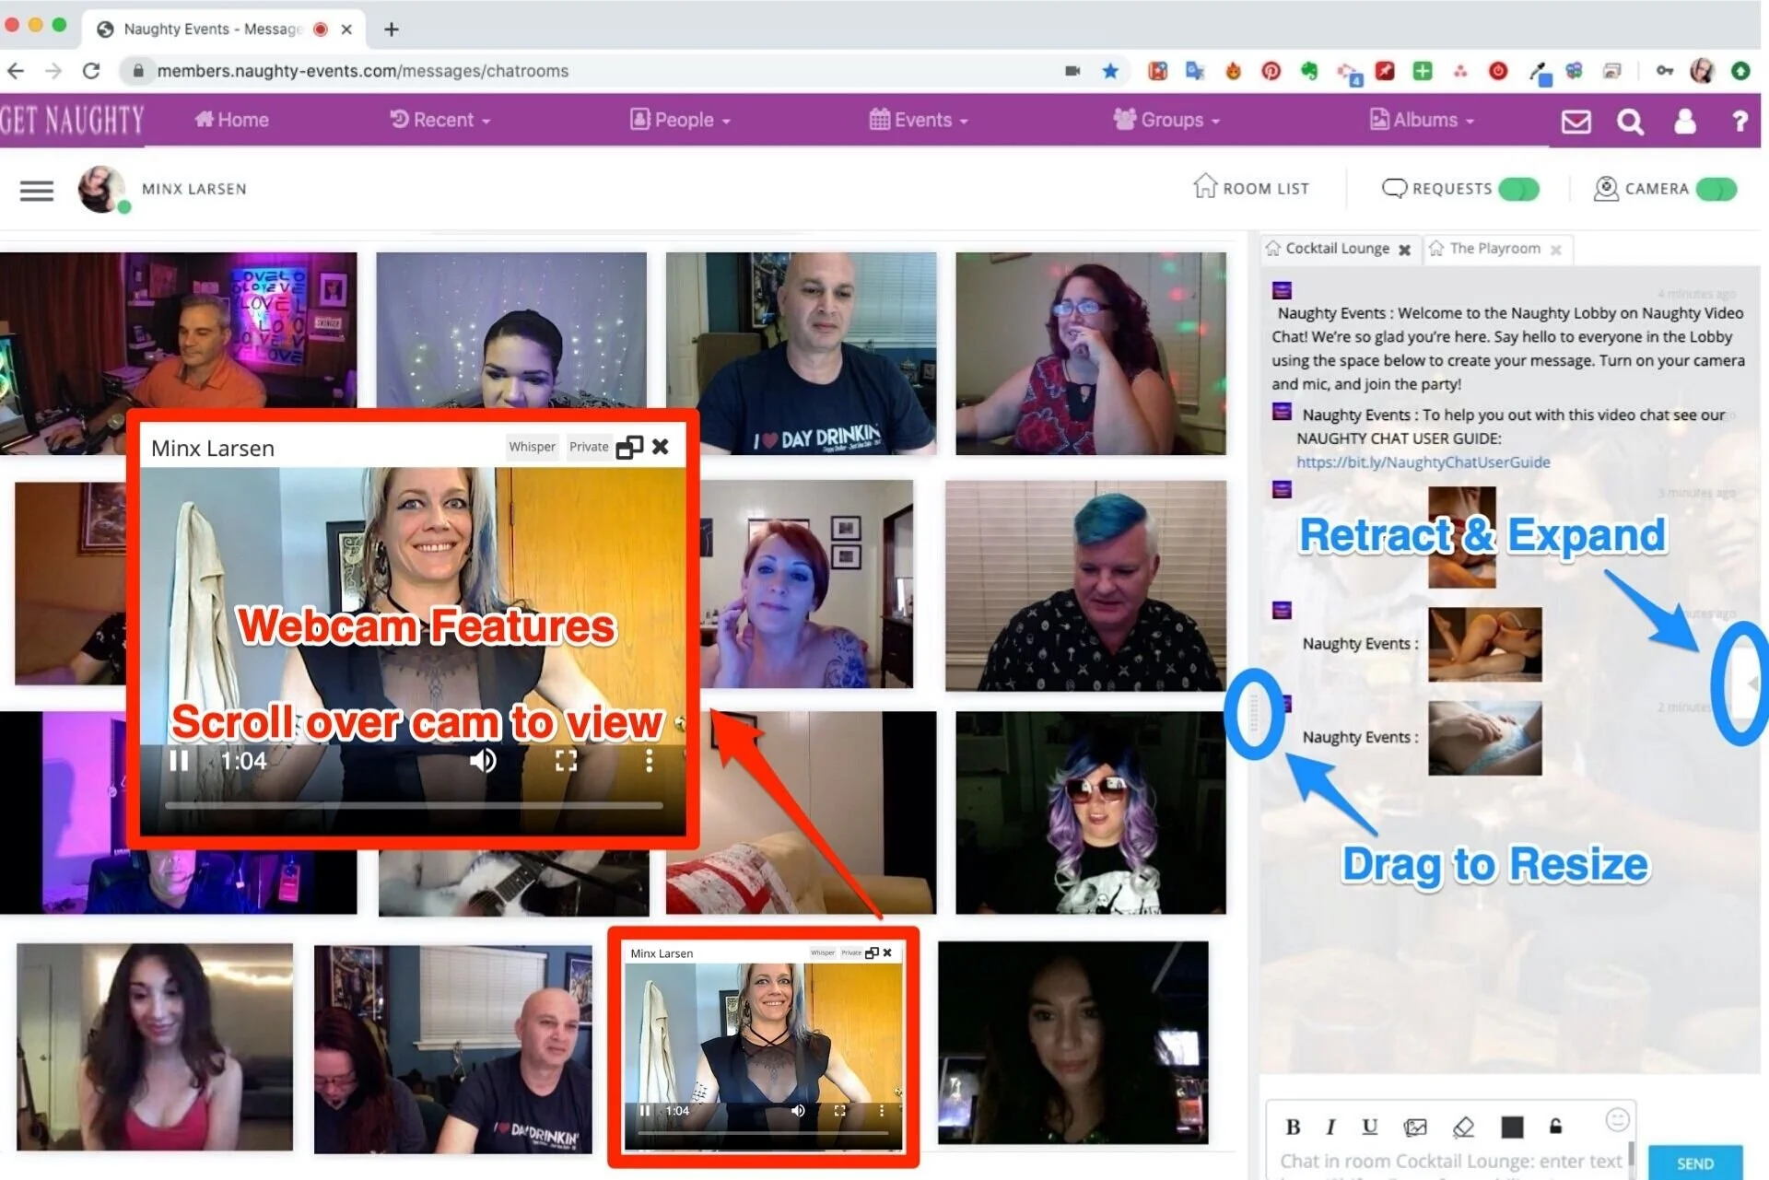Viewport: 1769px width, 1180px height.
Task: Toggle the Requests switch
Action: point(1518,189)
